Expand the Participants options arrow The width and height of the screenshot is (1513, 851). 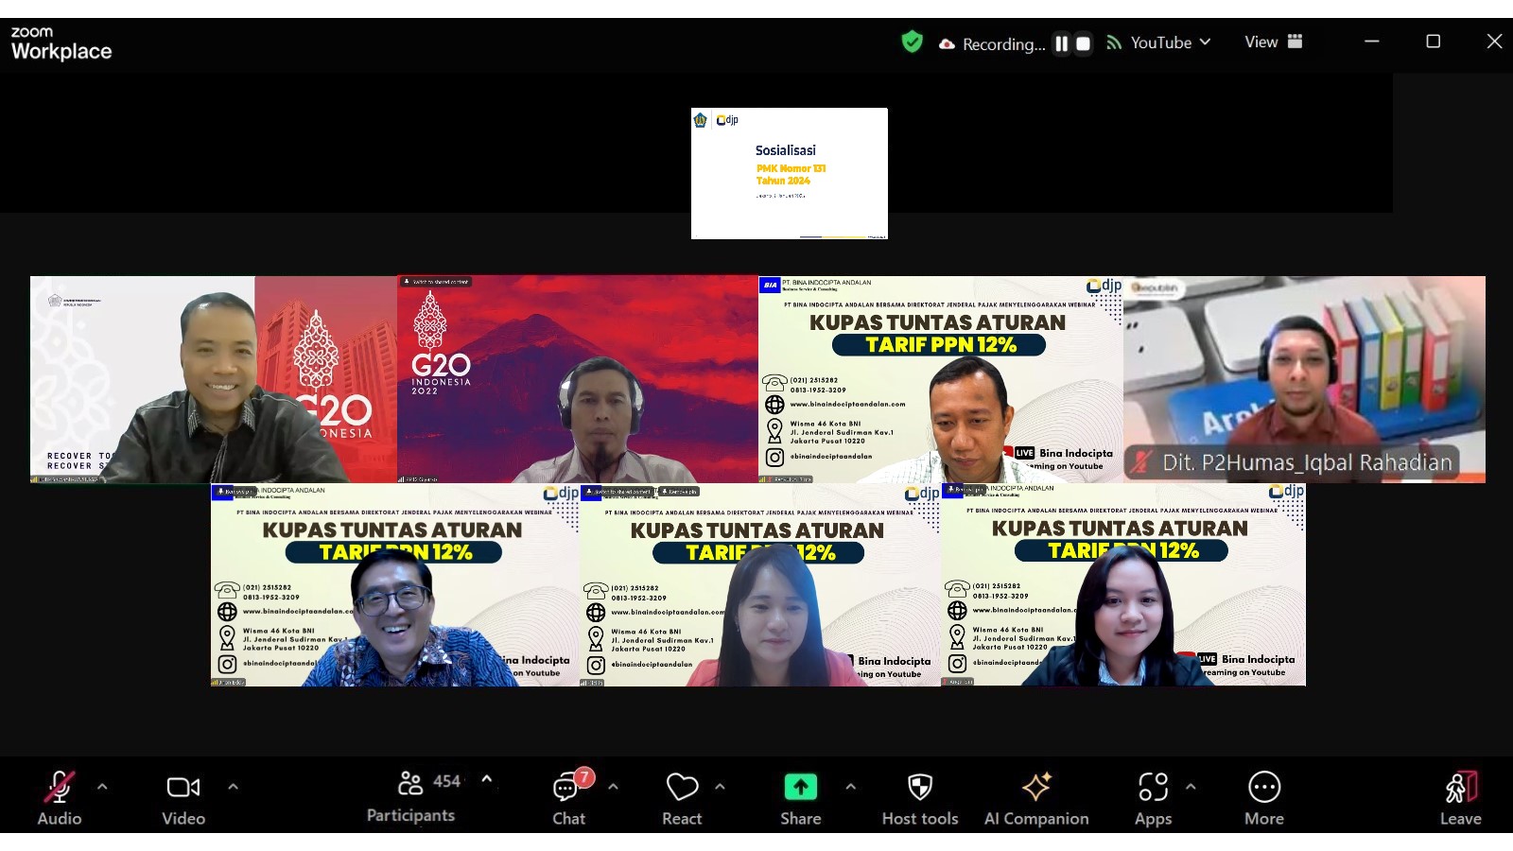pyautogui.click(x=487, y=780)
